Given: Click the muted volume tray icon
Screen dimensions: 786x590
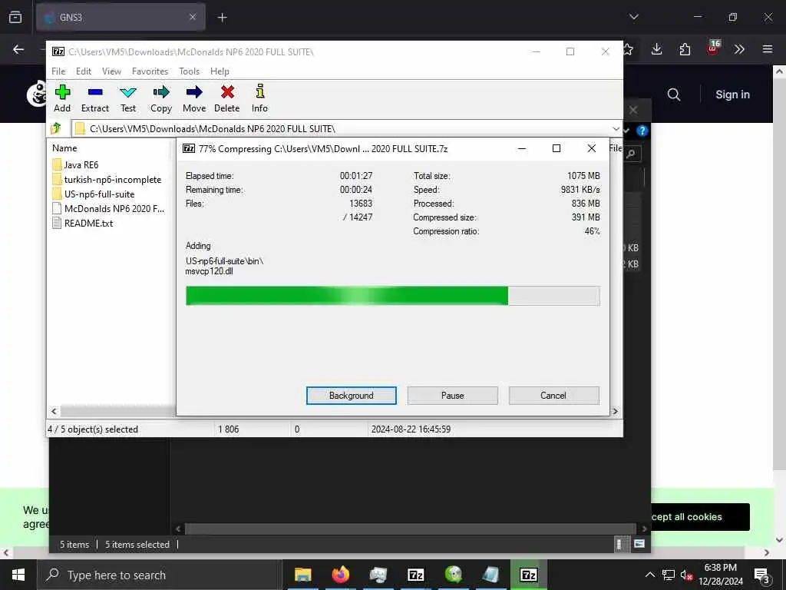Looking at the screenshot, I should (x=686, y=575).
